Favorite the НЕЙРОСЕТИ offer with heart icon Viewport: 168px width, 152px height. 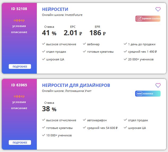click(158, 9)
